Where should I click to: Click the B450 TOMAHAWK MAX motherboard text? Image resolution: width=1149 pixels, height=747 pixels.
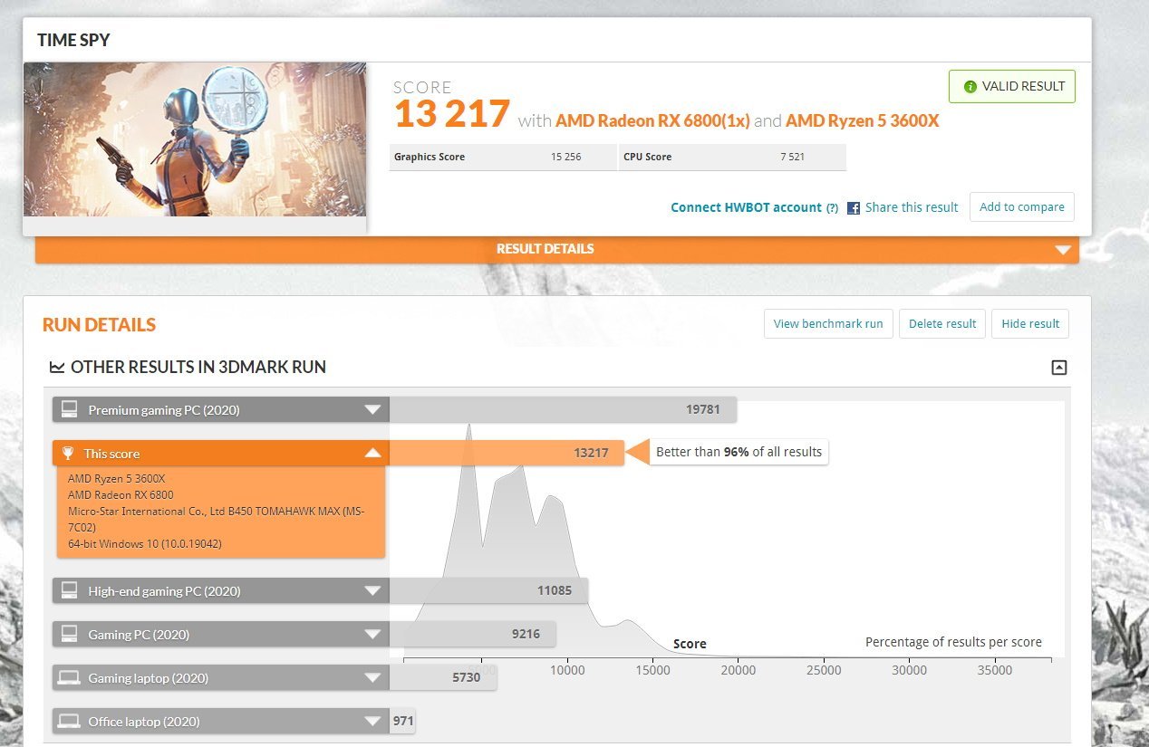pyautogui.click(x=216, y=519)
